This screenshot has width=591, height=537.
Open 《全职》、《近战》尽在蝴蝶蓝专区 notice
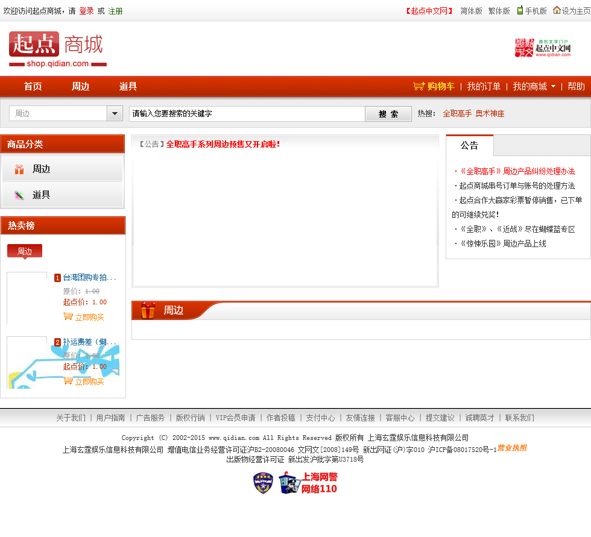point(517,229)
